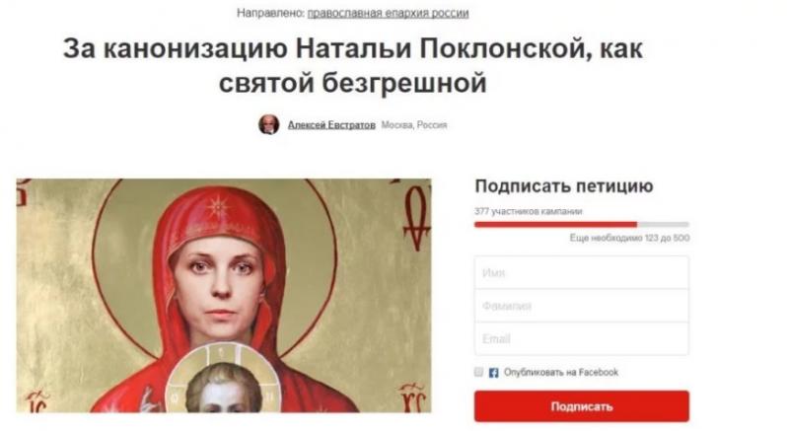Click the 377 участников кампании text
This screenshot has width=787, height=431.
click(x=529, y=211)
